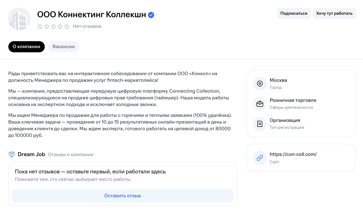Open the О компании tab

(26, 47)
